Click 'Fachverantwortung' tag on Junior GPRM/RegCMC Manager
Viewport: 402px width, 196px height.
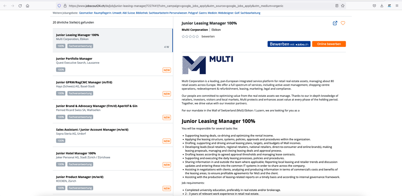80,93
